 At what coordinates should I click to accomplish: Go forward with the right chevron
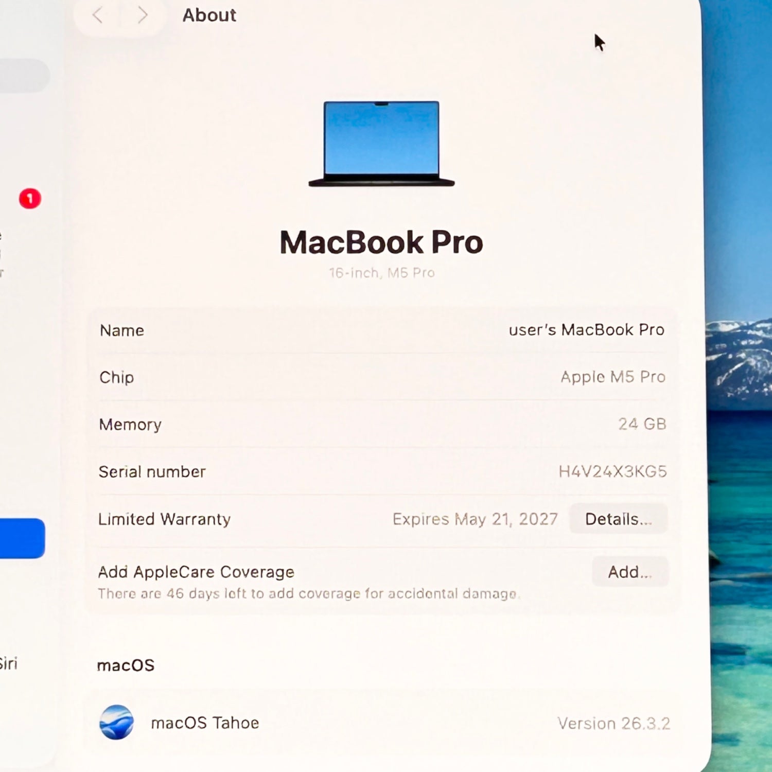143,15
